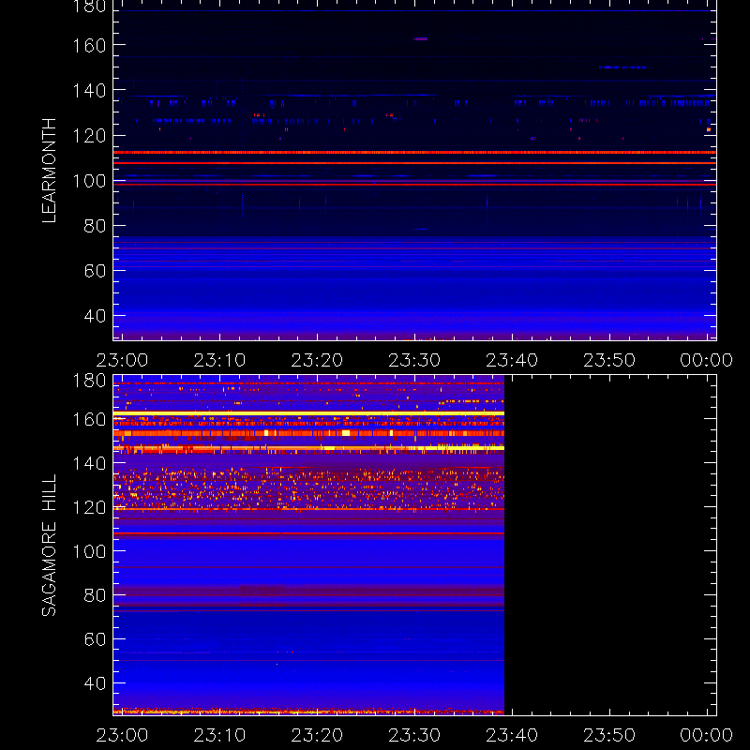Select the 120 tick label on Learmonth plot

pyautogui.click(x=89, y=136)
